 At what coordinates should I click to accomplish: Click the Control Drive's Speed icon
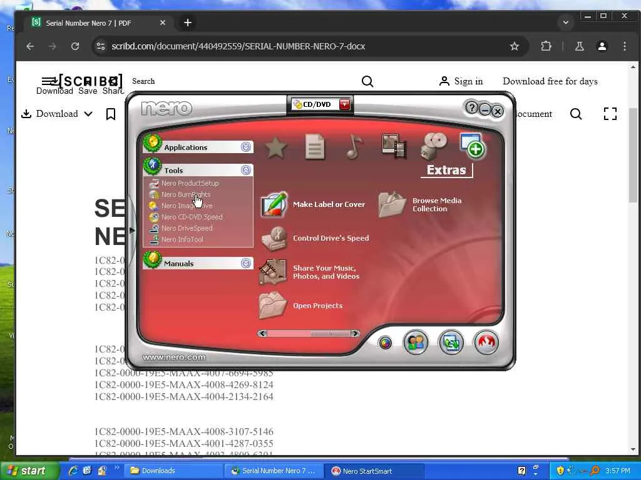275,238
